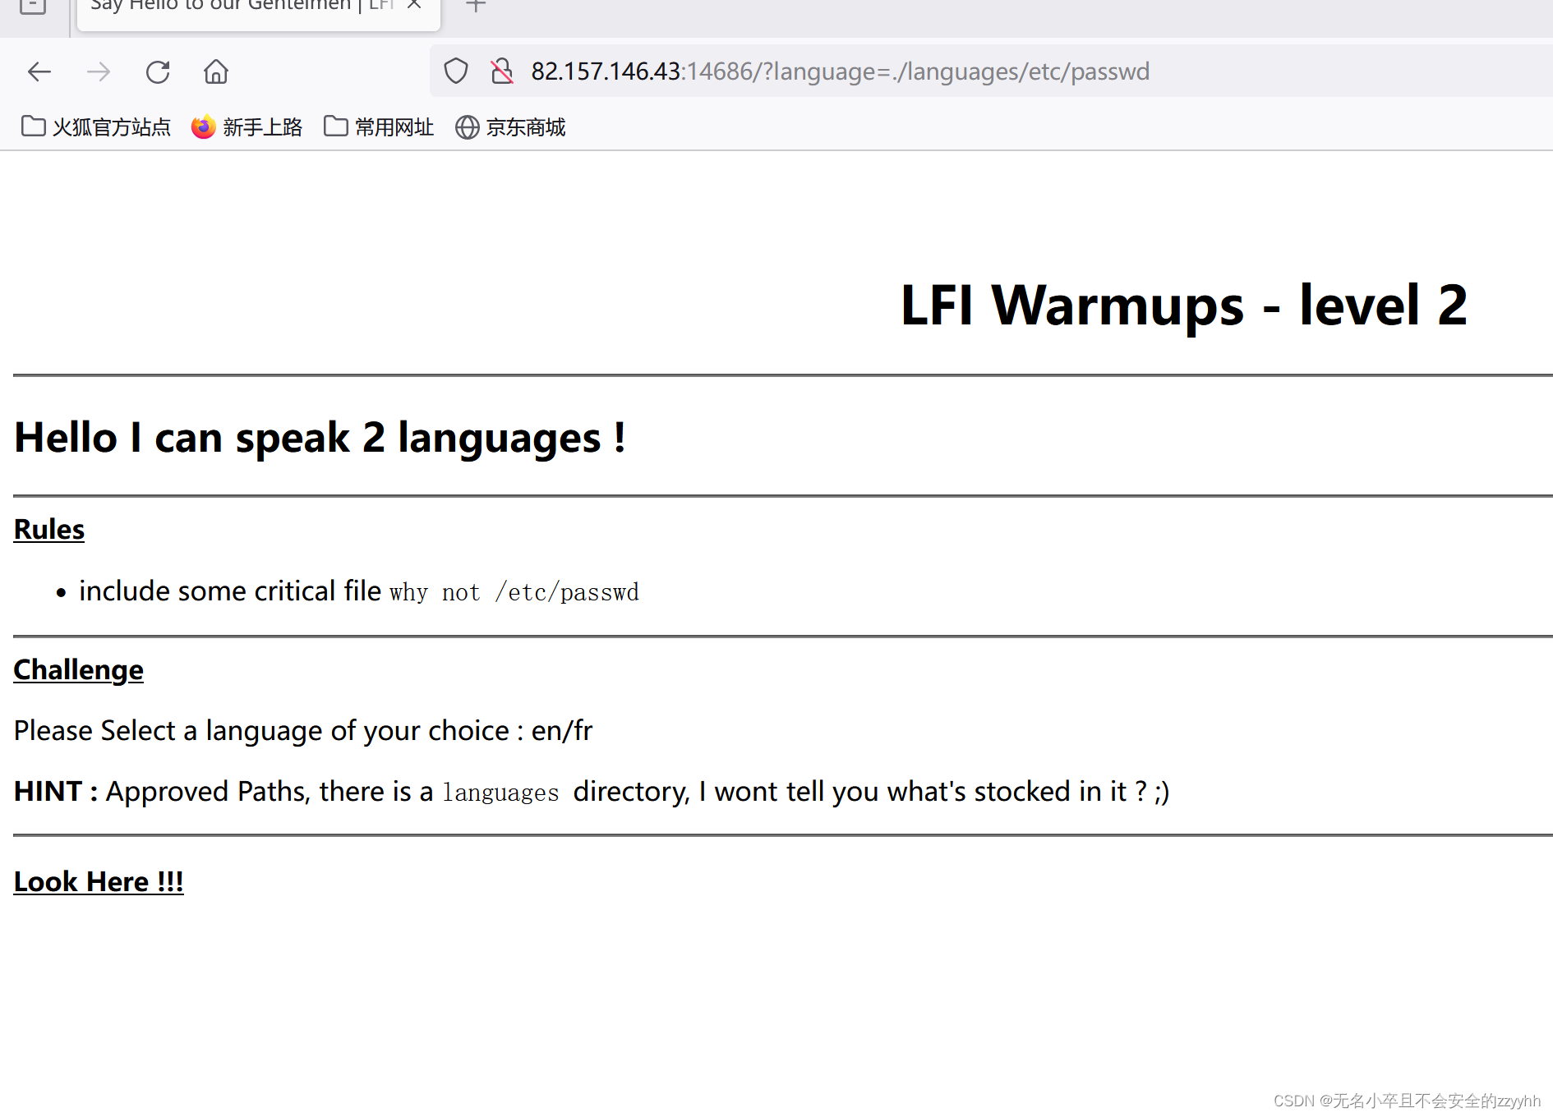This screenshot has height=1117, width=1553.
Task: Click the 'Challenge' heading
Action: [79, 670]
